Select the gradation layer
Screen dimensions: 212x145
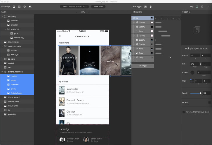(x=17, y=25)
